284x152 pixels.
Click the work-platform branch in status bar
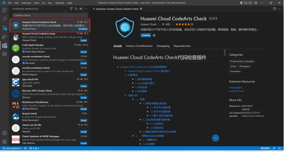click(12, 148)
